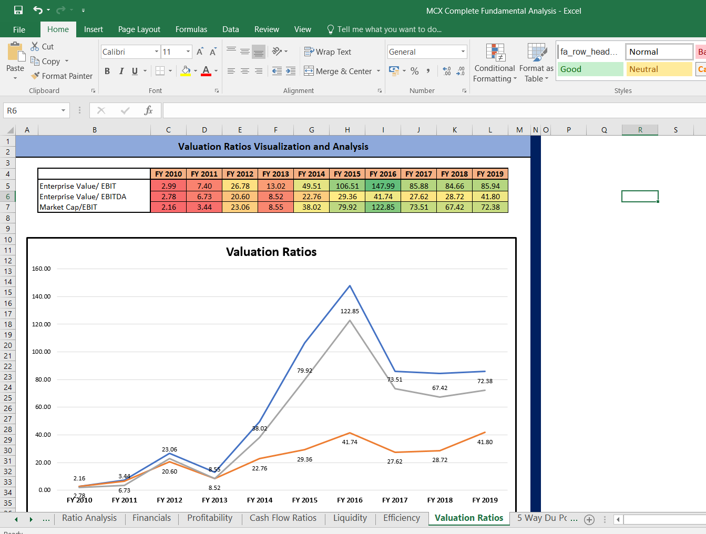Increase the cell indent

click(291, 70)
